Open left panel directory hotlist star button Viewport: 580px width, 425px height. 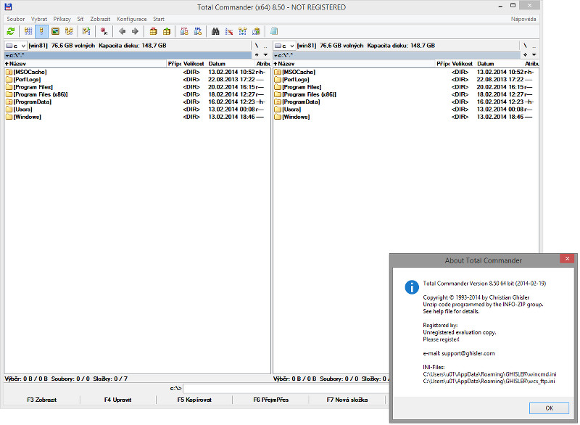[257, 55]
